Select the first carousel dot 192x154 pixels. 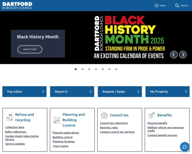76,69
